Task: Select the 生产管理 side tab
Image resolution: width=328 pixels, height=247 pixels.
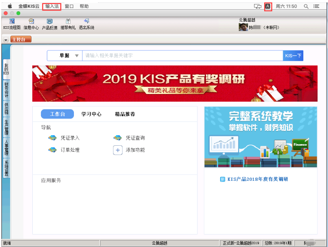Action: click(x=6, y=127)
